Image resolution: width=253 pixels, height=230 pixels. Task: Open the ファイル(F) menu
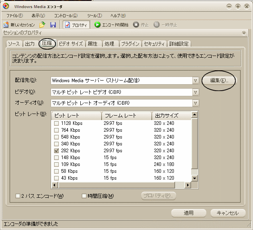click(x=15, y=16)
